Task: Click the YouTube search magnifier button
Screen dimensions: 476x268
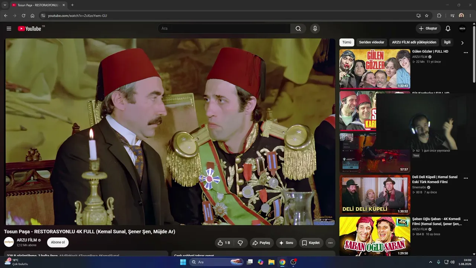Action: [x=298, y=29]
